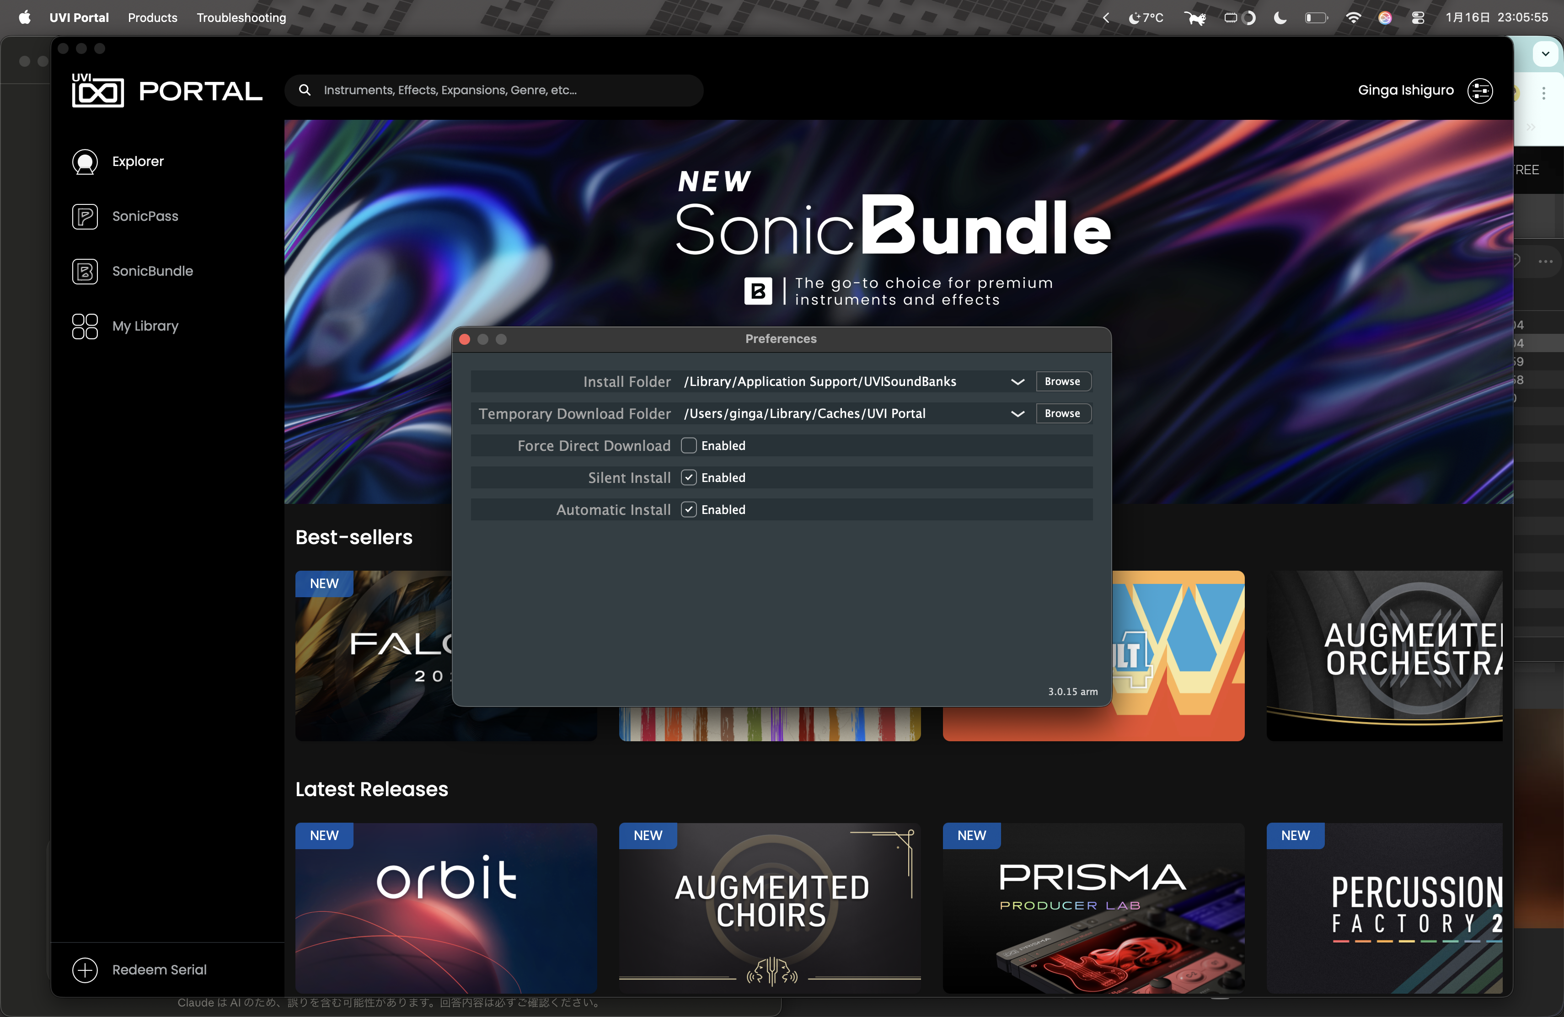Screen dimensions: 1564x1017
Task: Click Browse for the Install Folder
Action: (1062, 382)
